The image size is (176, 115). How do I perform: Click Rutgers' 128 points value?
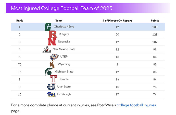pyautogui.click(x=155, y=35)
